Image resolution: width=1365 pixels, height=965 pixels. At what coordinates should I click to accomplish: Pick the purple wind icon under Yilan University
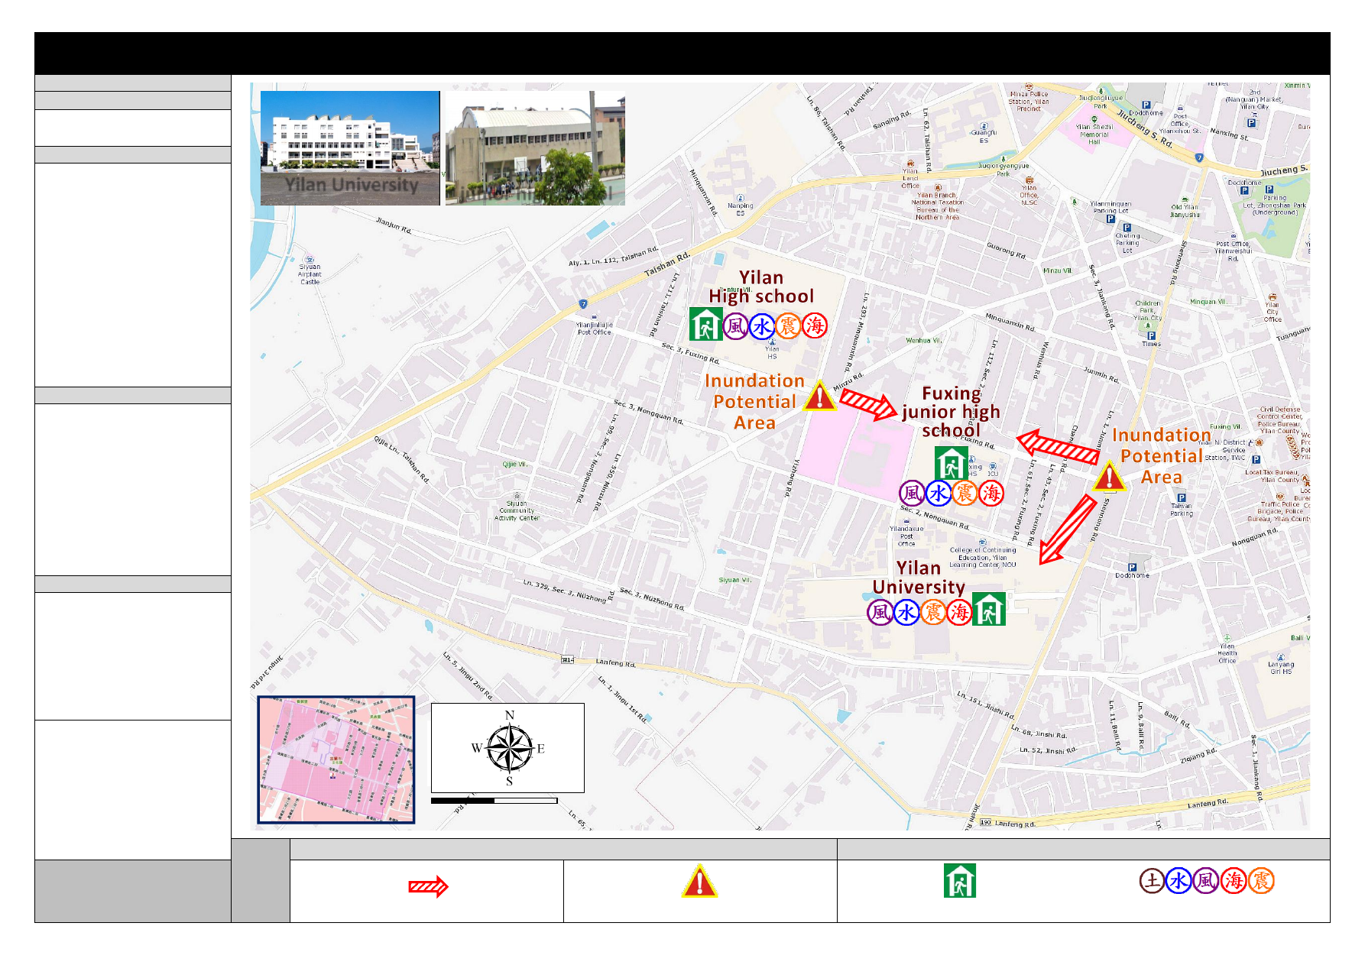[880, 612]
